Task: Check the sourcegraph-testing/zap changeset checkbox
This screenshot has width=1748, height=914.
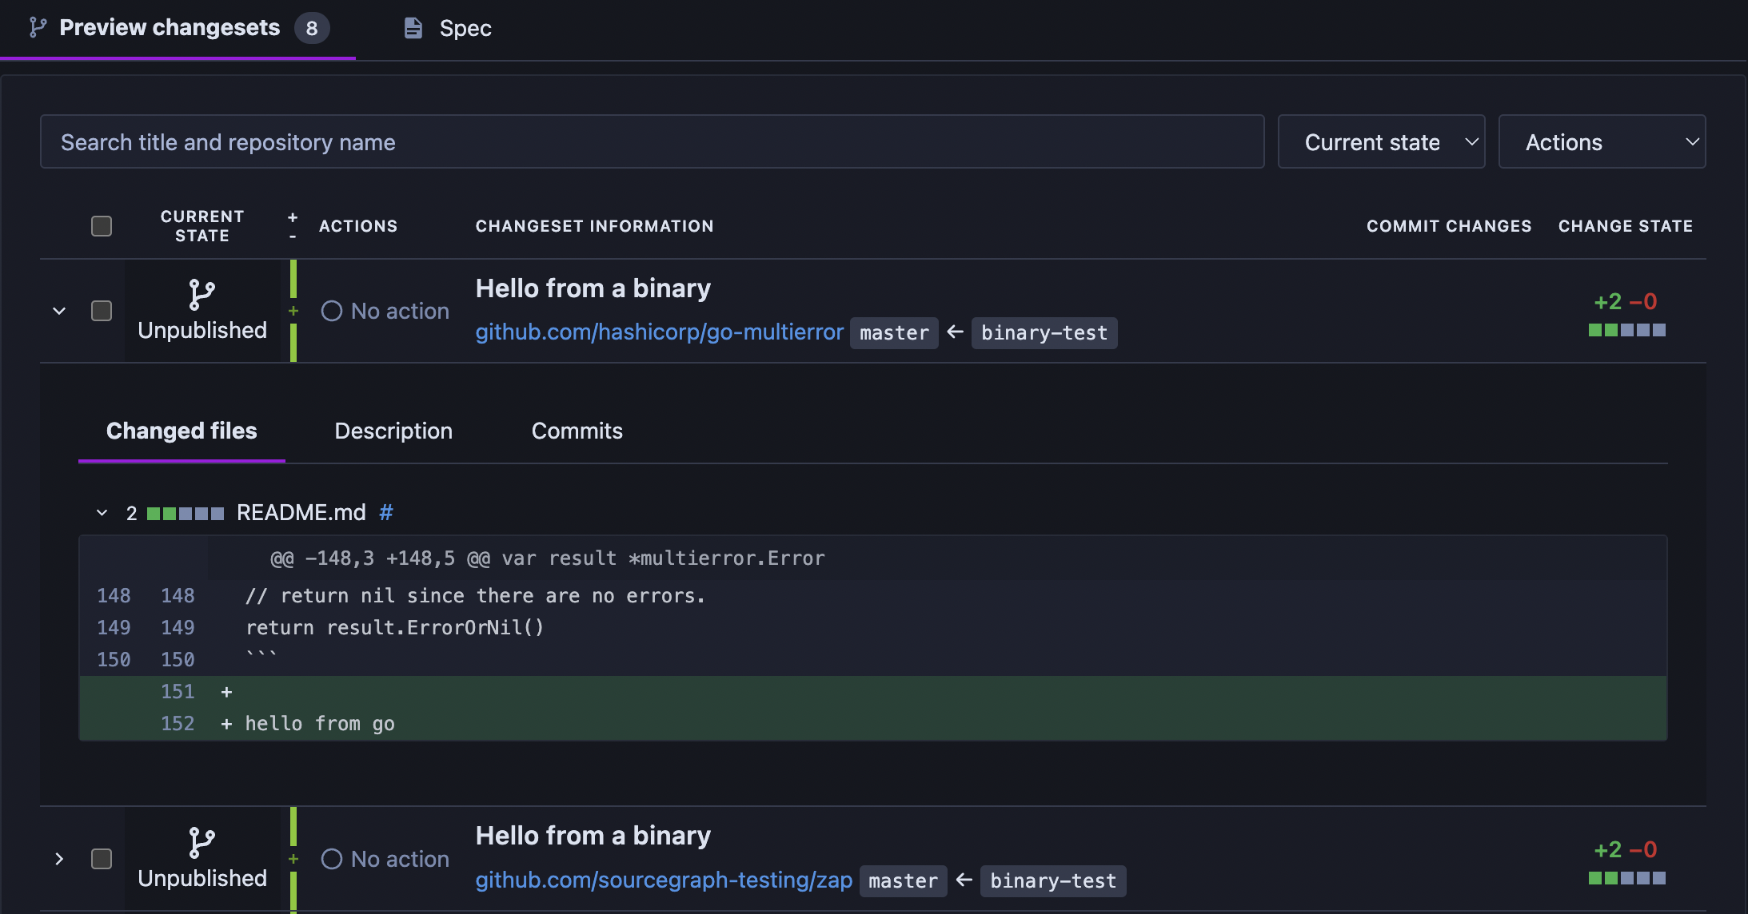Action: pyautogui.click(x=102, y=859)
